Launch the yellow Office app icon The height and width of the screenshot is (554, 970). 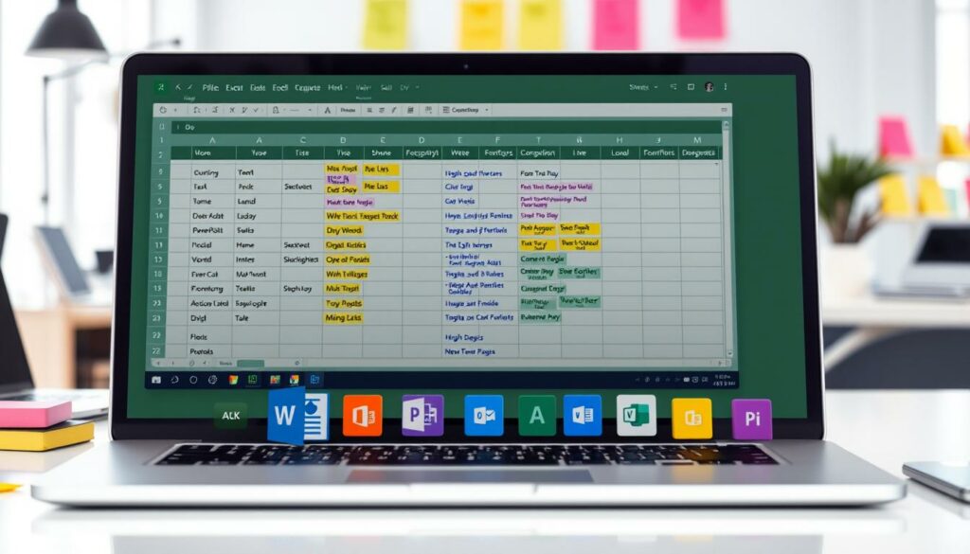pyautogui.click(x=692, y=419)
